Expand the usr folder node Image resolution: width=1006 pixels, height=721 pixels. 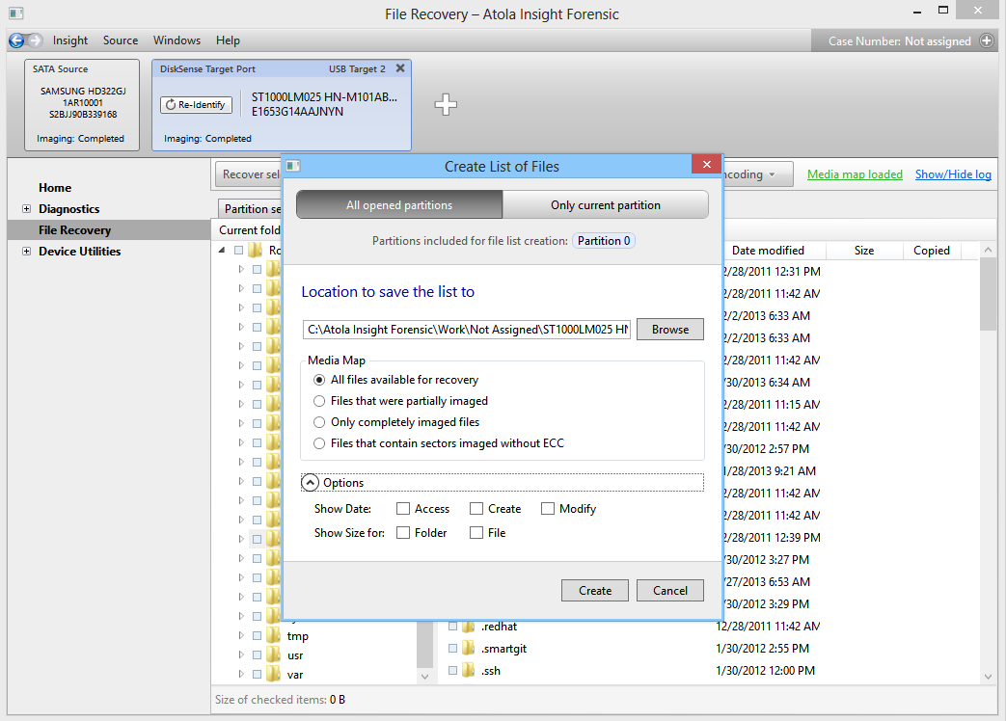(x=241, y=655)
